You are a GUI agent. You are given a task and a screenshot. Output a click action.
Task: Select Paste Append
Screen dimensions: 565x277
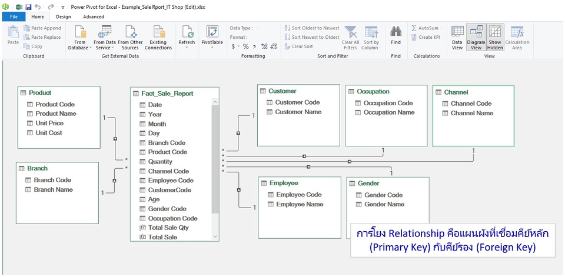[42, 28]
